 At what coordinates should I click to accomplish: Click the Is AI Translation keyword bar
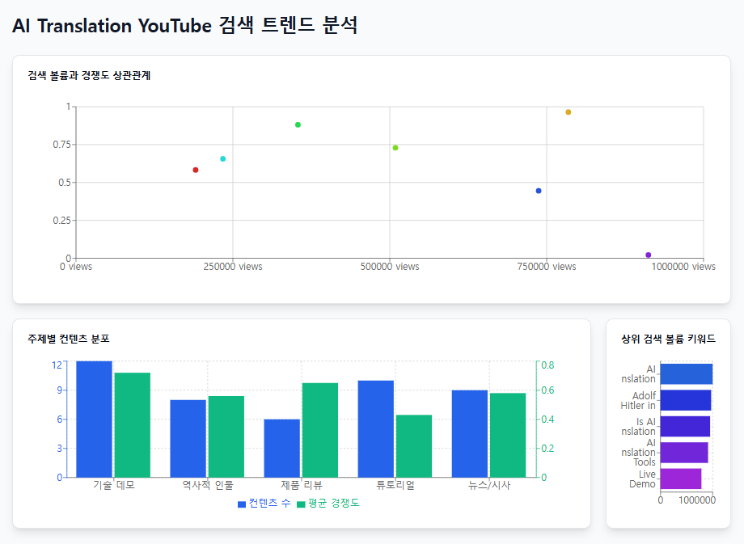tap(685, 426)
